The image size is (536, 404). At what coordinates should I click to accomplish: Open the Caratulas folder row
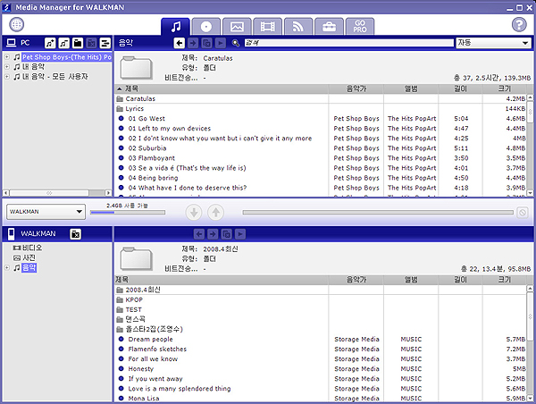coord(321,99)
